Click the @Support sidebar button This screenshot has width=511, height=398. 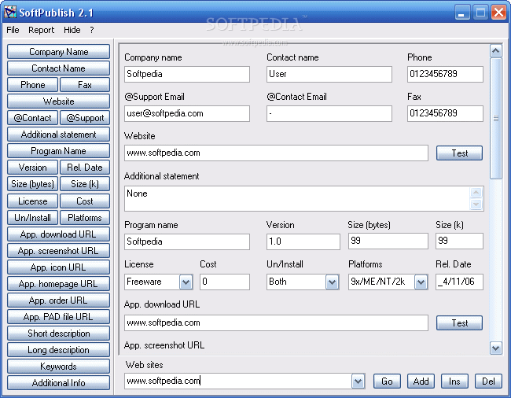pyautogui.click(x=85, y=118)
